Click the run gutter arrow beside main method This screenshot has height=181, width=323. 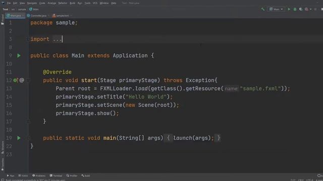coord(19,138)
